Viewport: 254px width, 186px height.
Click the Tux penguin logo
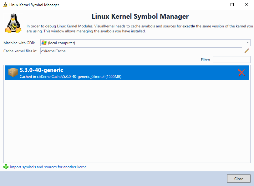pyautogui.click(x=13, y=23)
